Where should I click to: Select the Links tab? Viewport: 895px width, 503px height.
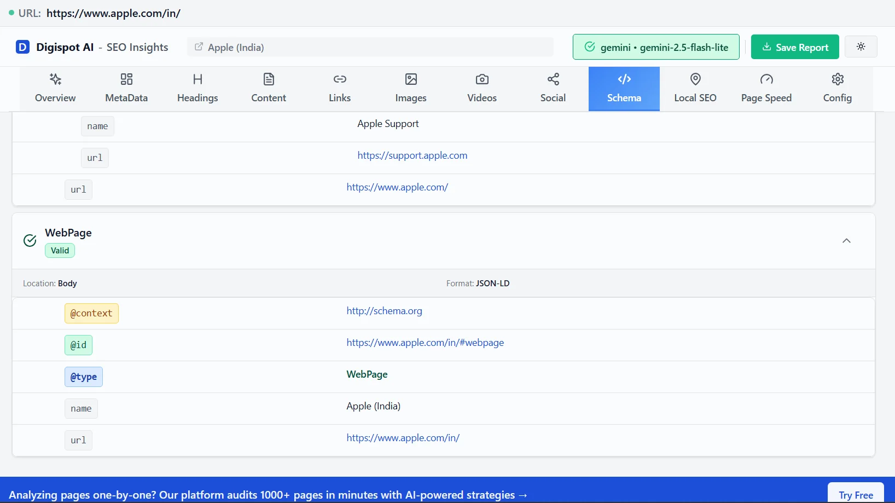click(339, 88)
